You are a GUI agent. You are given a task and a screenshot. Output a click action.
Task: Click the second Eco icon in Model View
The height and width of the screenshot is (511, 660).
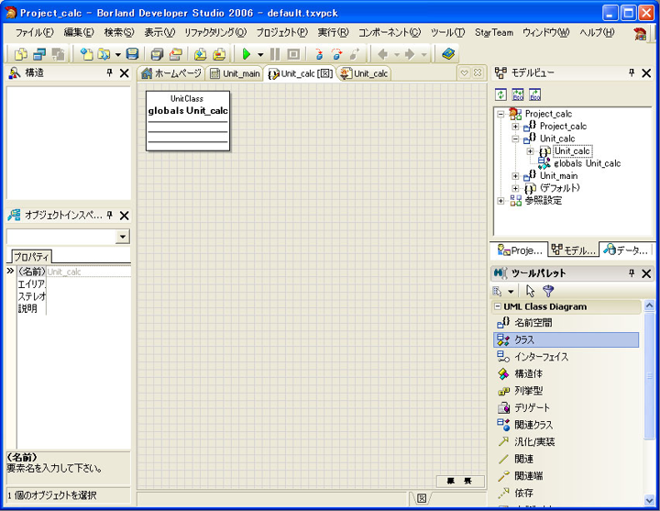click(x=518, y=94)
